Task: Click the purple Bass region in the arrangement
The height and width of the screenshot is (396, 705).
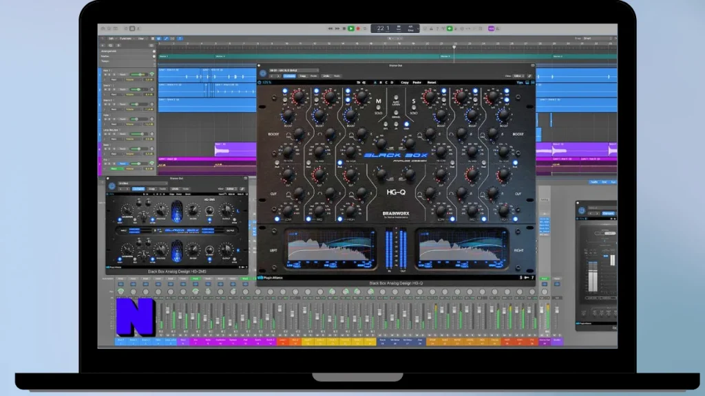Action: [235, 149]
